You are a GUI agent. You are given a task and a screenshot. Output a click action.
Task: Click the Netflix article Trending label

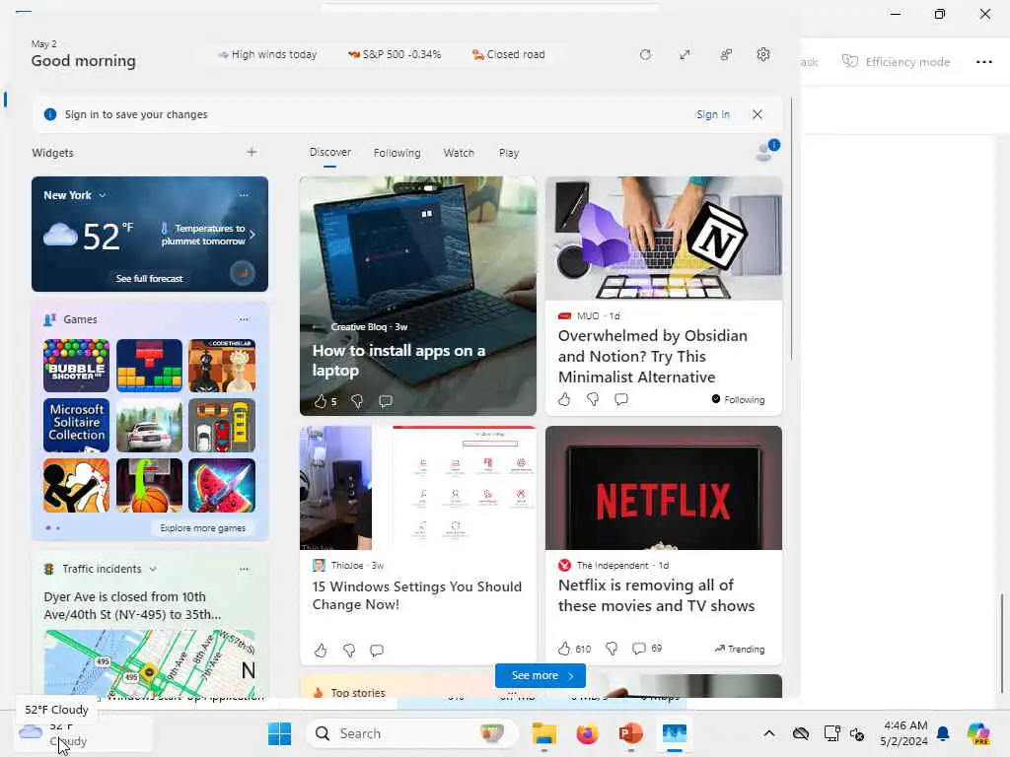(740, 649)
